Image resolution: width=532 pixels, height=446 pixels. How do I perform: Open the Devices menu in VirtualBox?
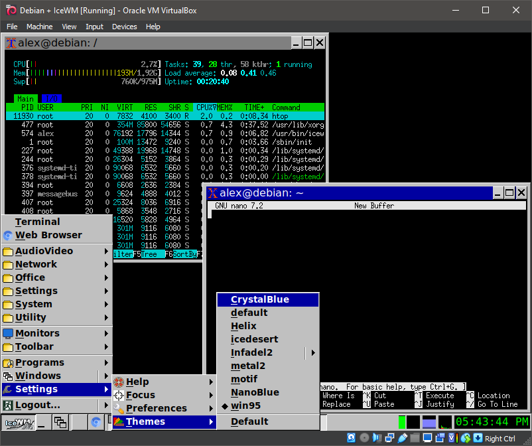click(124, 27)
